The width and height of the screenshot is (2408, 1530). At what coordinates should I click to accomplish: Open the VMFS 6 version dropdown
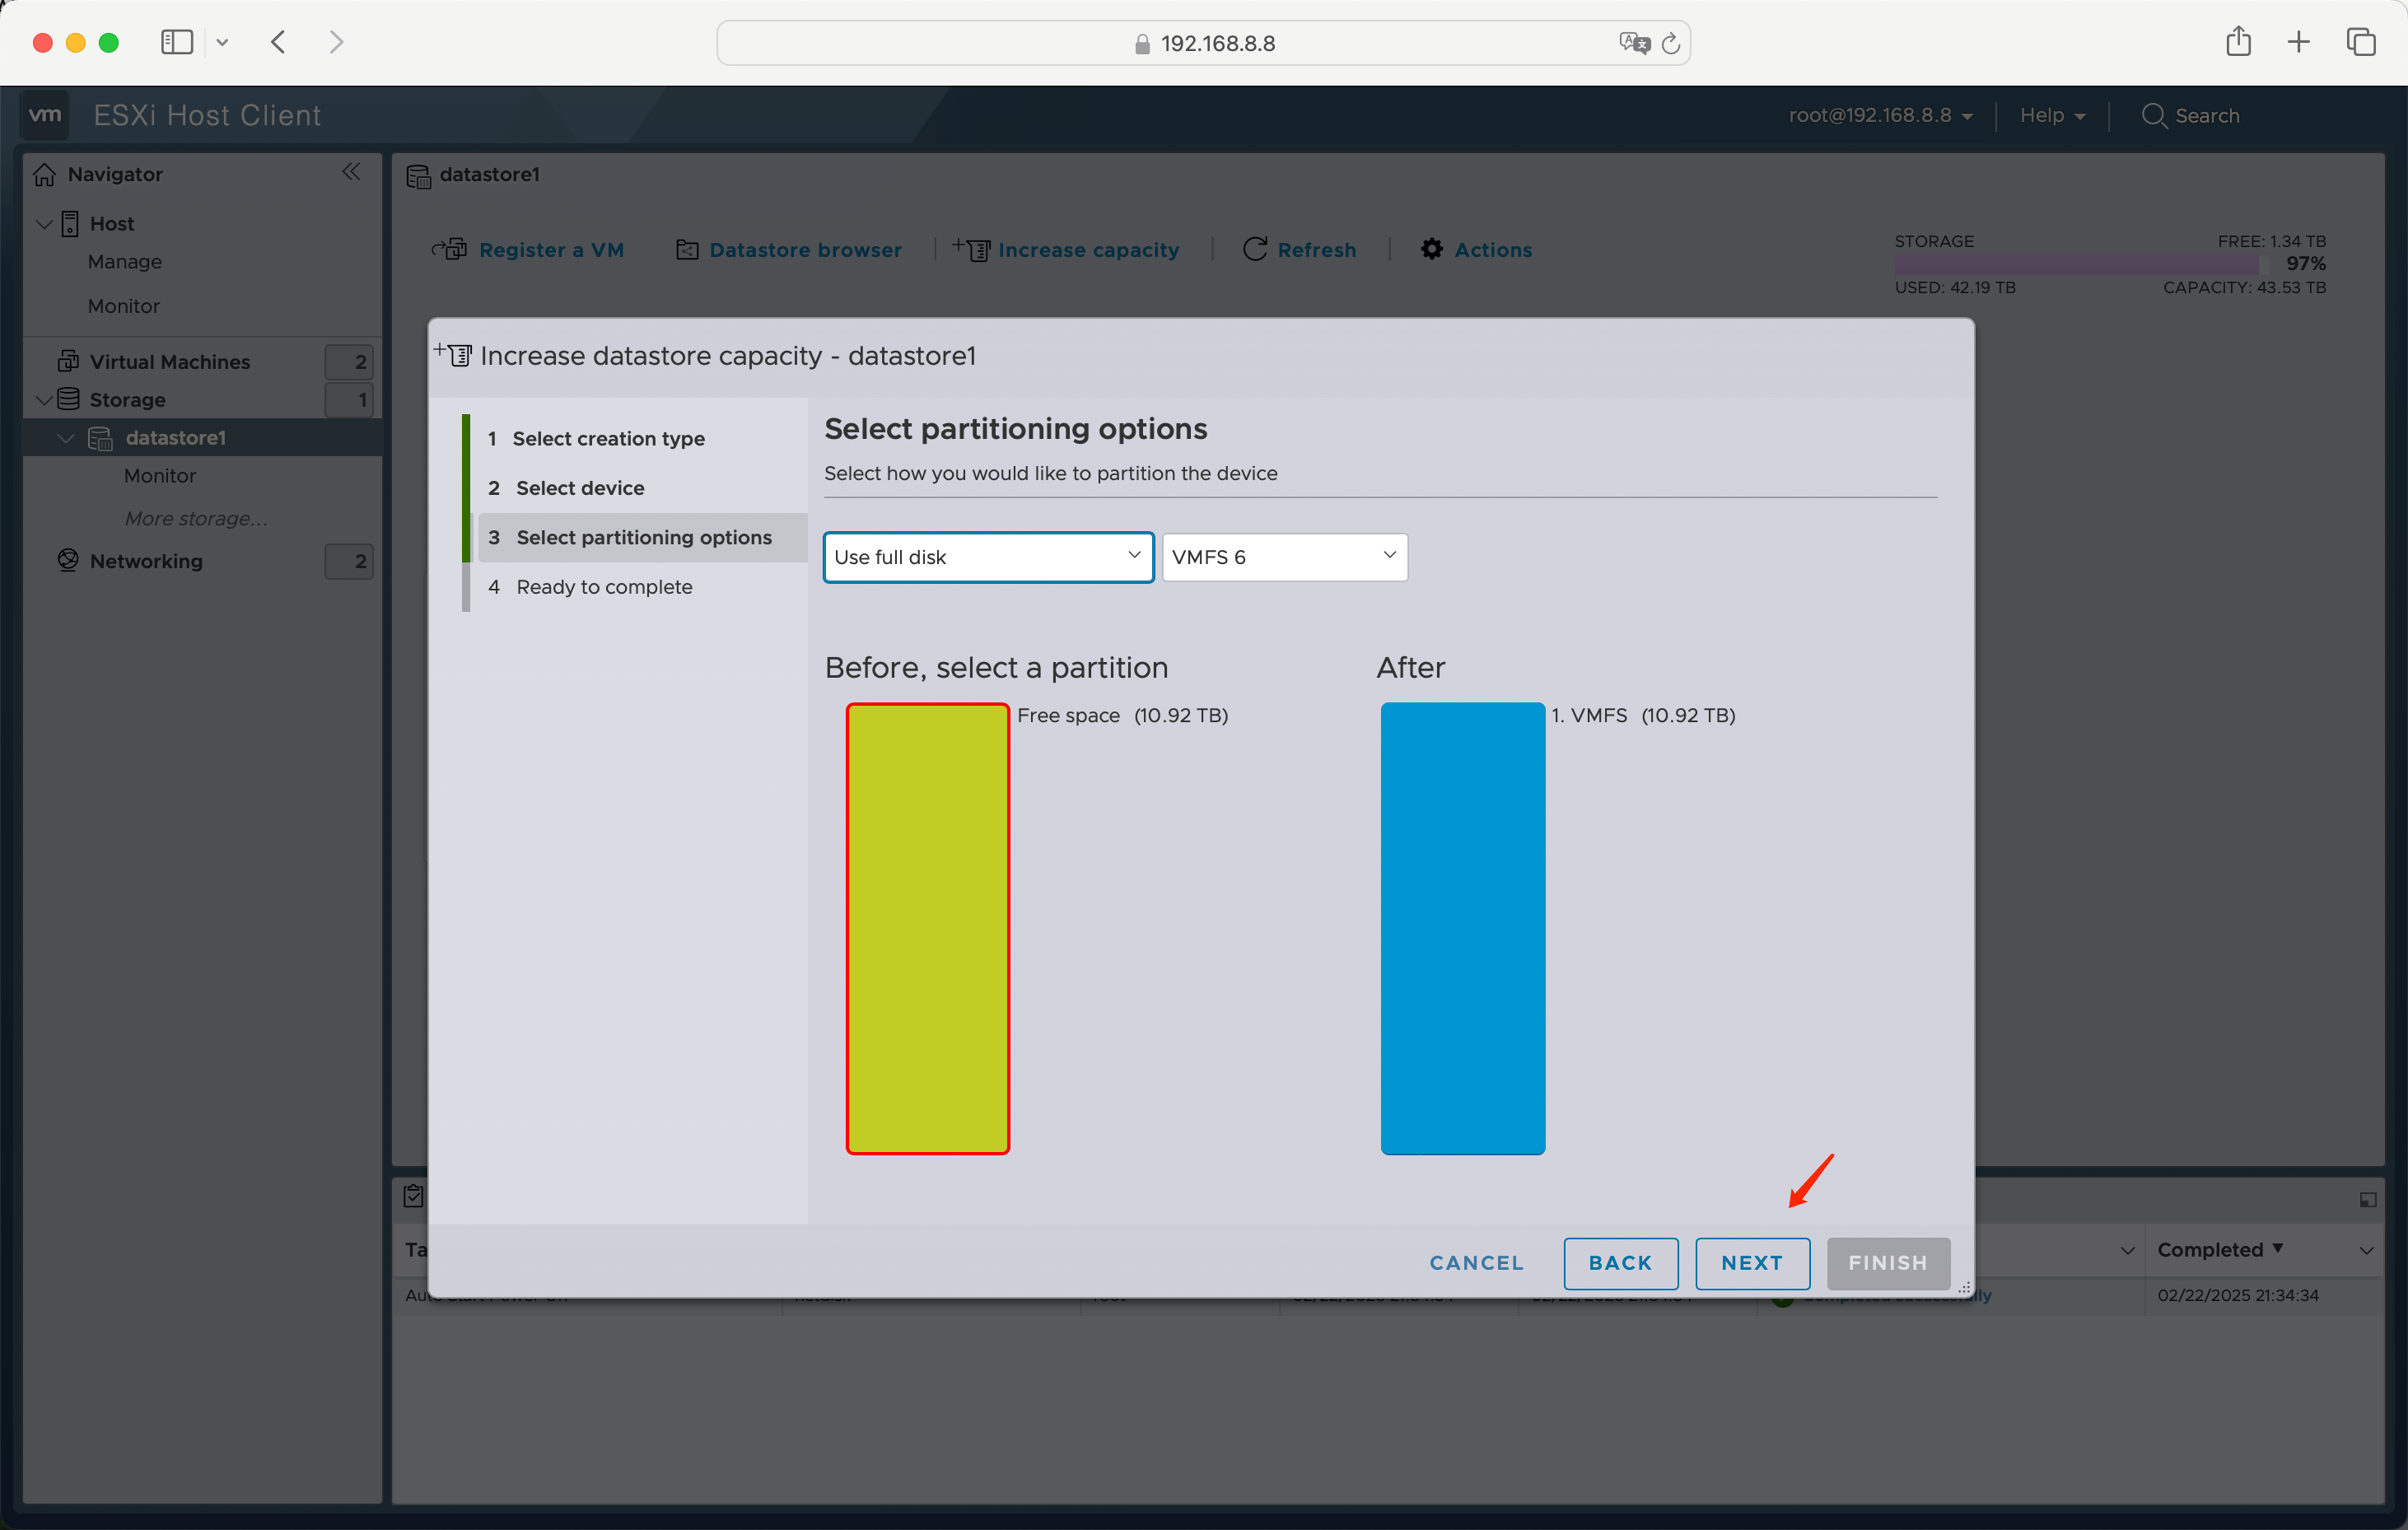pos(1284,557)
